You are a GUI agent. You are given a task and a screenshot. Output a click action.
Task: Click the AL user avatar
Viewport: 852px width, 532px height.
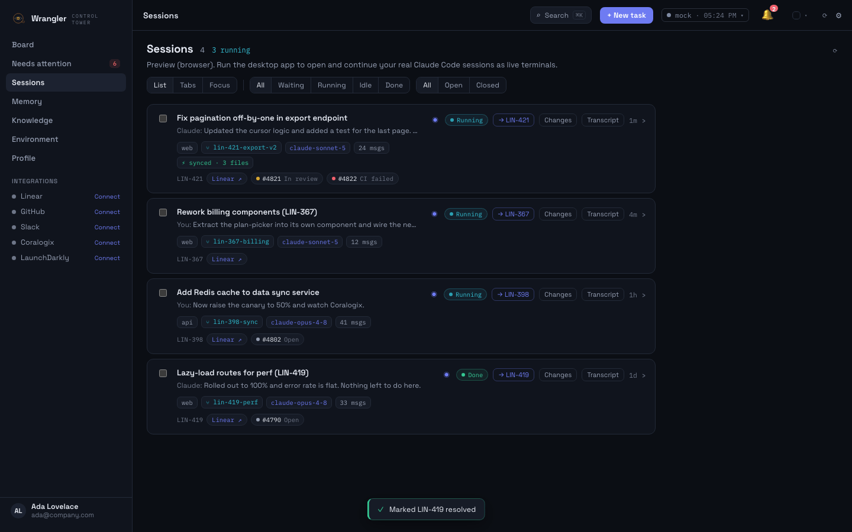point(18,511)
